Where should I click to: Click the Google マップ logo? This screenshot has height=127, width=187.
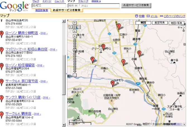pyautogui.click(x=15, y=6)
